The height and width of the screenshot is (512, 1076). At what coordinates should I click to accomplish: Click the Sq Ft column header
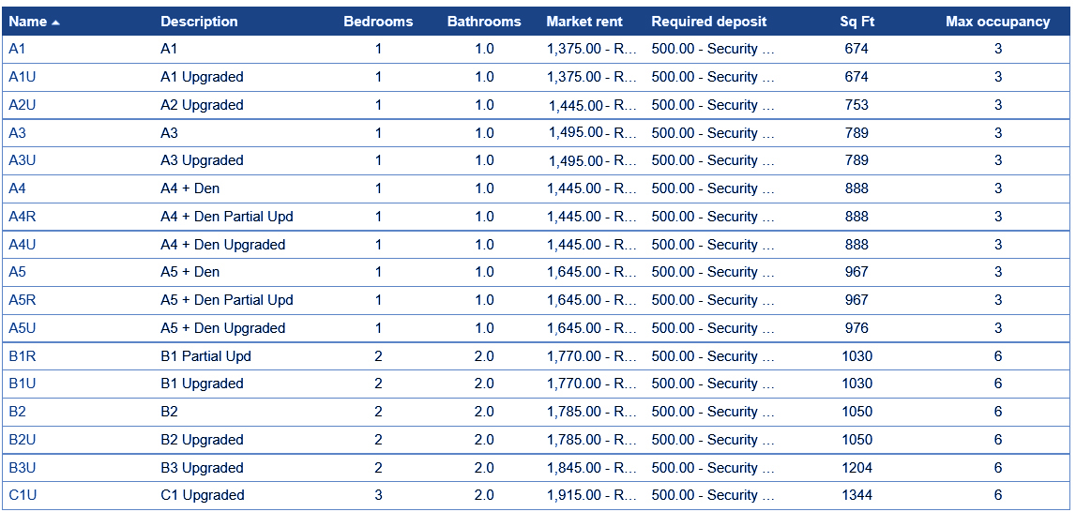[856, 22]
